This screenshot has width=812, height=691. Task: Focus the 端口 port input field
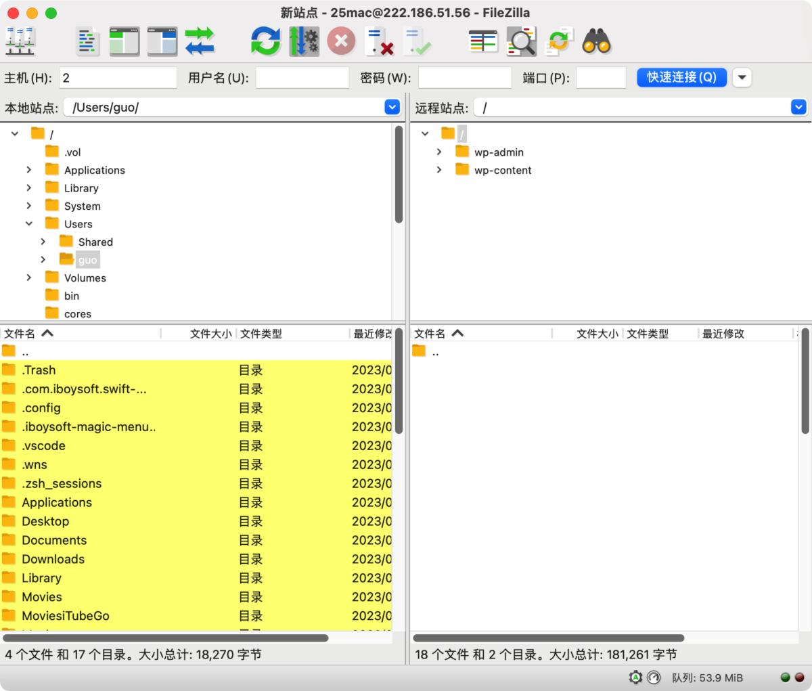pos(601,77)
